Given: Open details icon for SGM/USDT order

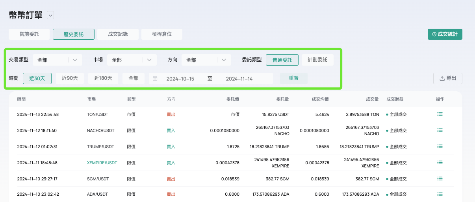Looking at the screenshot, I should pyautogui.click(x=440, y=179).
